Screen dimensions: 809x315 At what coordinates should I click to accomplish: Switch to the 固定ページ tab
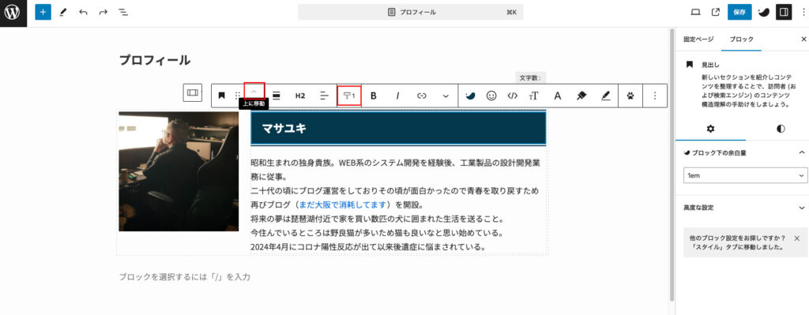point(698,39)
